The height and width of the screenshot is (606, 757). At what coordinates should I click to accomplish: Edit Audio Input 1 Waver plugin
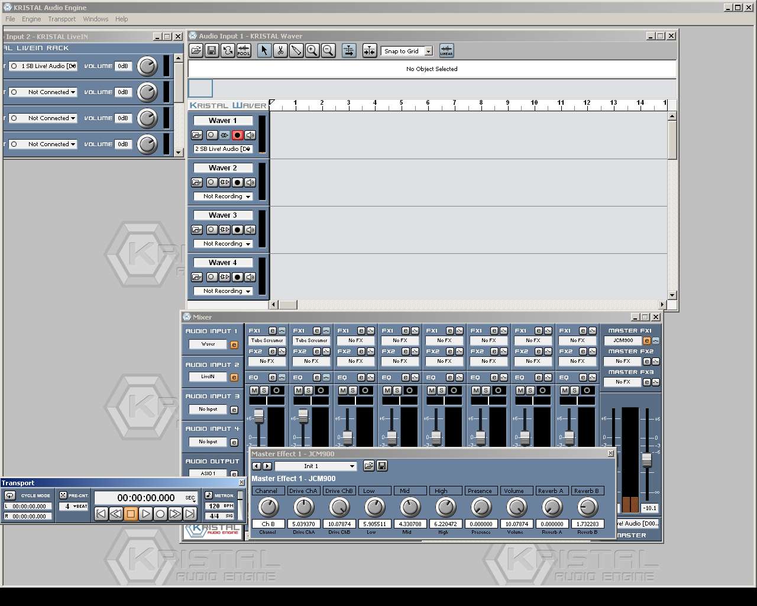coord(234,344)
